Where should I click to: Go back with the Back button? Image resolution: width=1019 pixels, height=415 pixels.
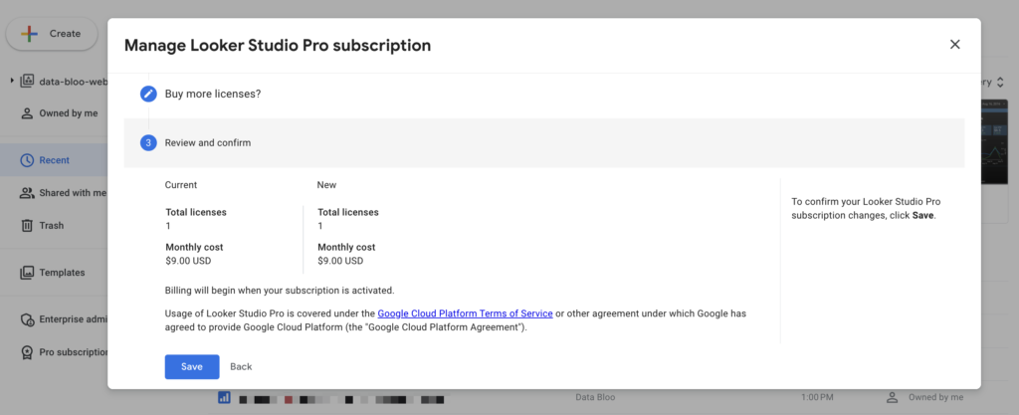click(x=241, y=366)
